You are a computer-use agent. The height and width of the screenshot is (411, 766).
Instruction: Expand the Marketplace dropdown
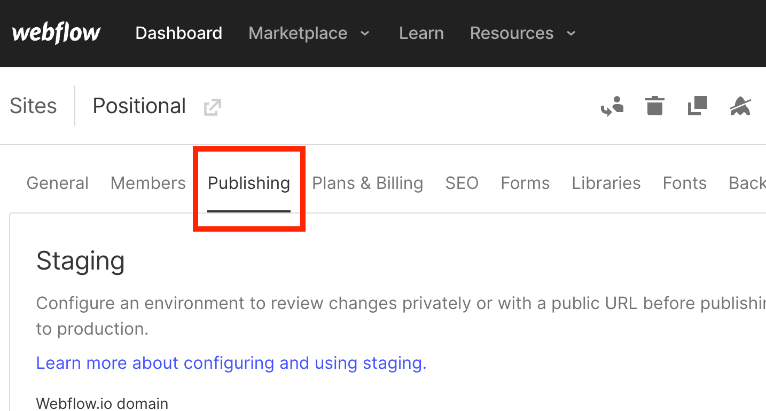tap(298, 33)
